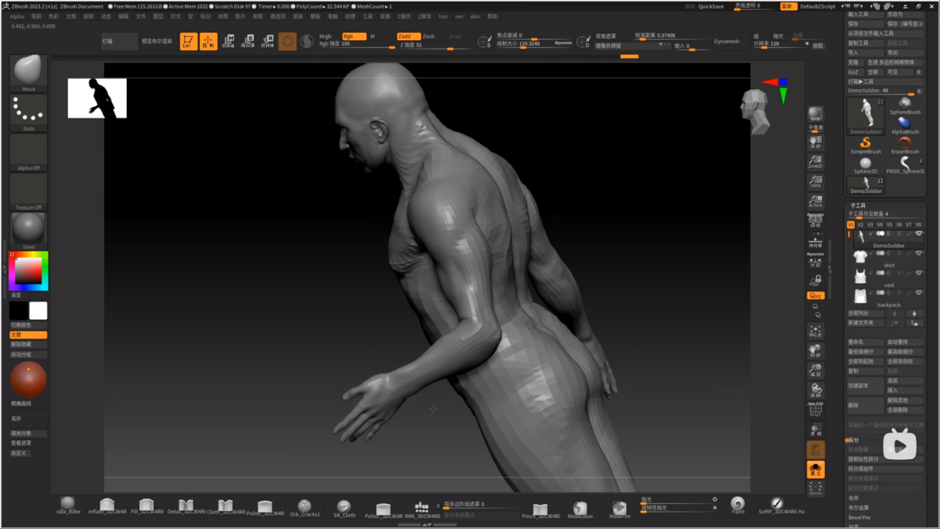940x529 pixels.
Task: Select the Scale transform icon marked S
Action: tap(248, 42)
